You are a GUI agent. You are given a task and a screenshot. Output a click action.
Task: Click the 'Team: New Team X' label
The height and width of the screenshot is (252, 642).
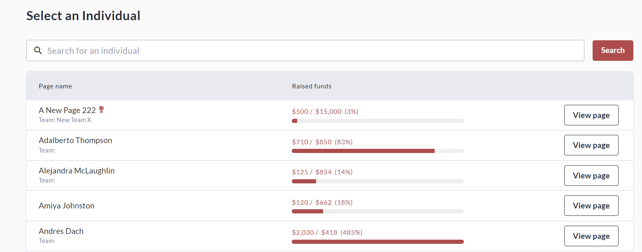click(65, 120)
